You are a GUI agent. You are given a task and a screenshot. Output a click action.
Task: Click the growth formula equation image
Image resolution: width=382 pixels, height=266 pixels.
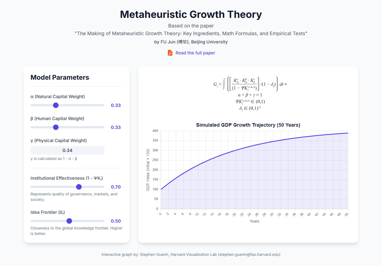[x=250, y=93]
